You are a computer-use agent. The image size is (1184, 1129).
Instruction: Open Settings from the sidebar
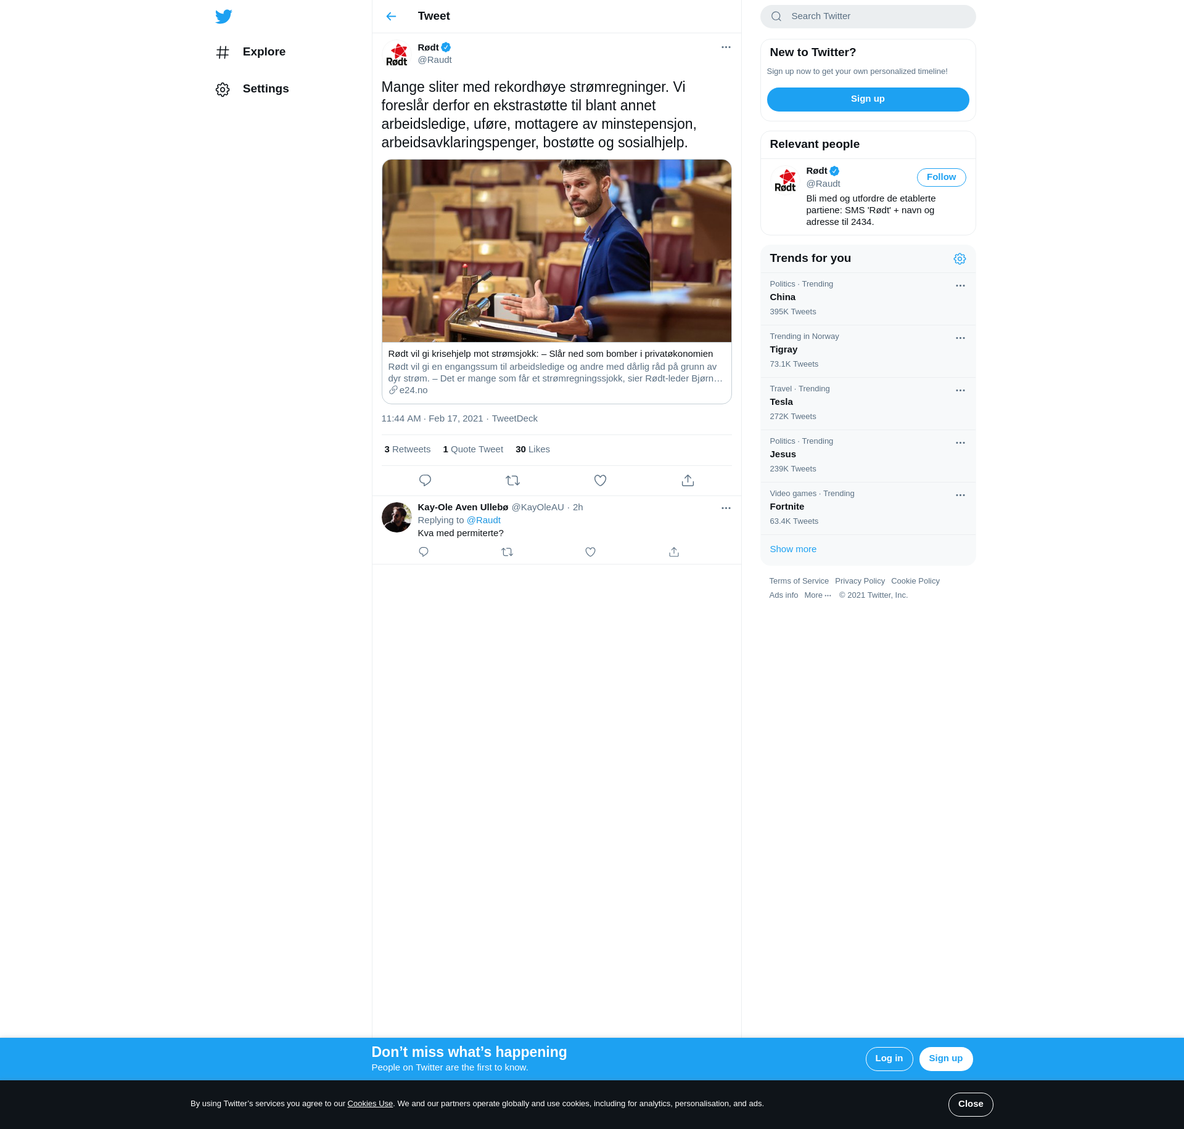pyautogui.click(x=252, y=89)
